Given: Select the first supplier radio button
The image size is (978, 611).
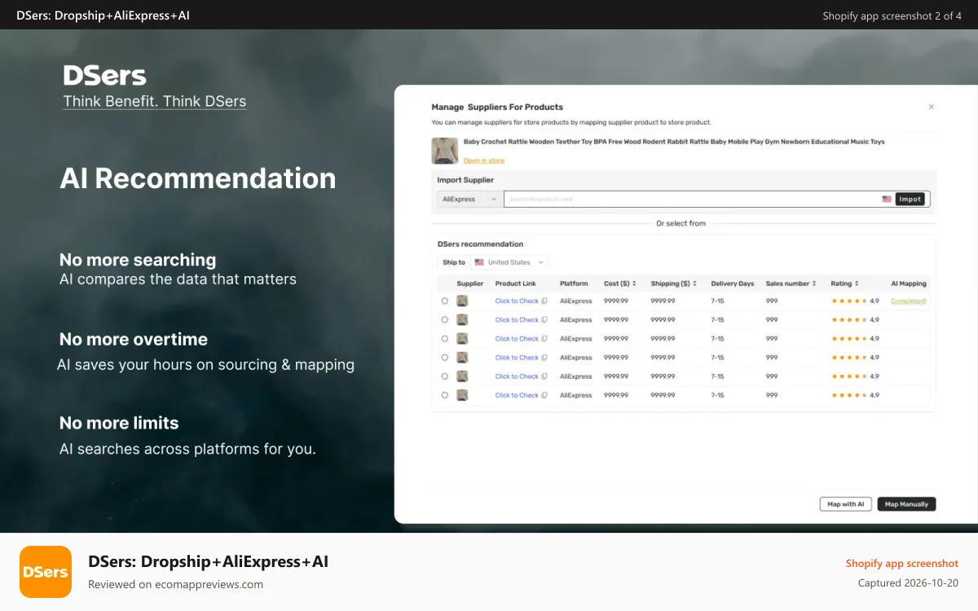Looking at the screenshot, I should [444, 301].
